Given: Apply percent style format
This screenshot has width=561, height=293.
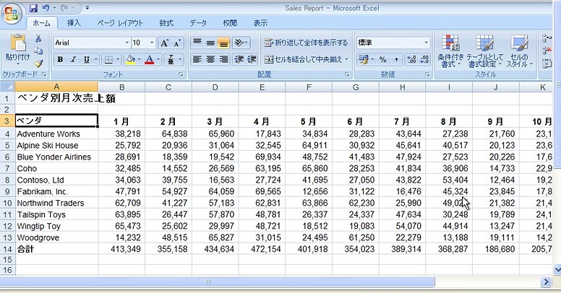Looking at the screenshot, I should coord(383,59).
